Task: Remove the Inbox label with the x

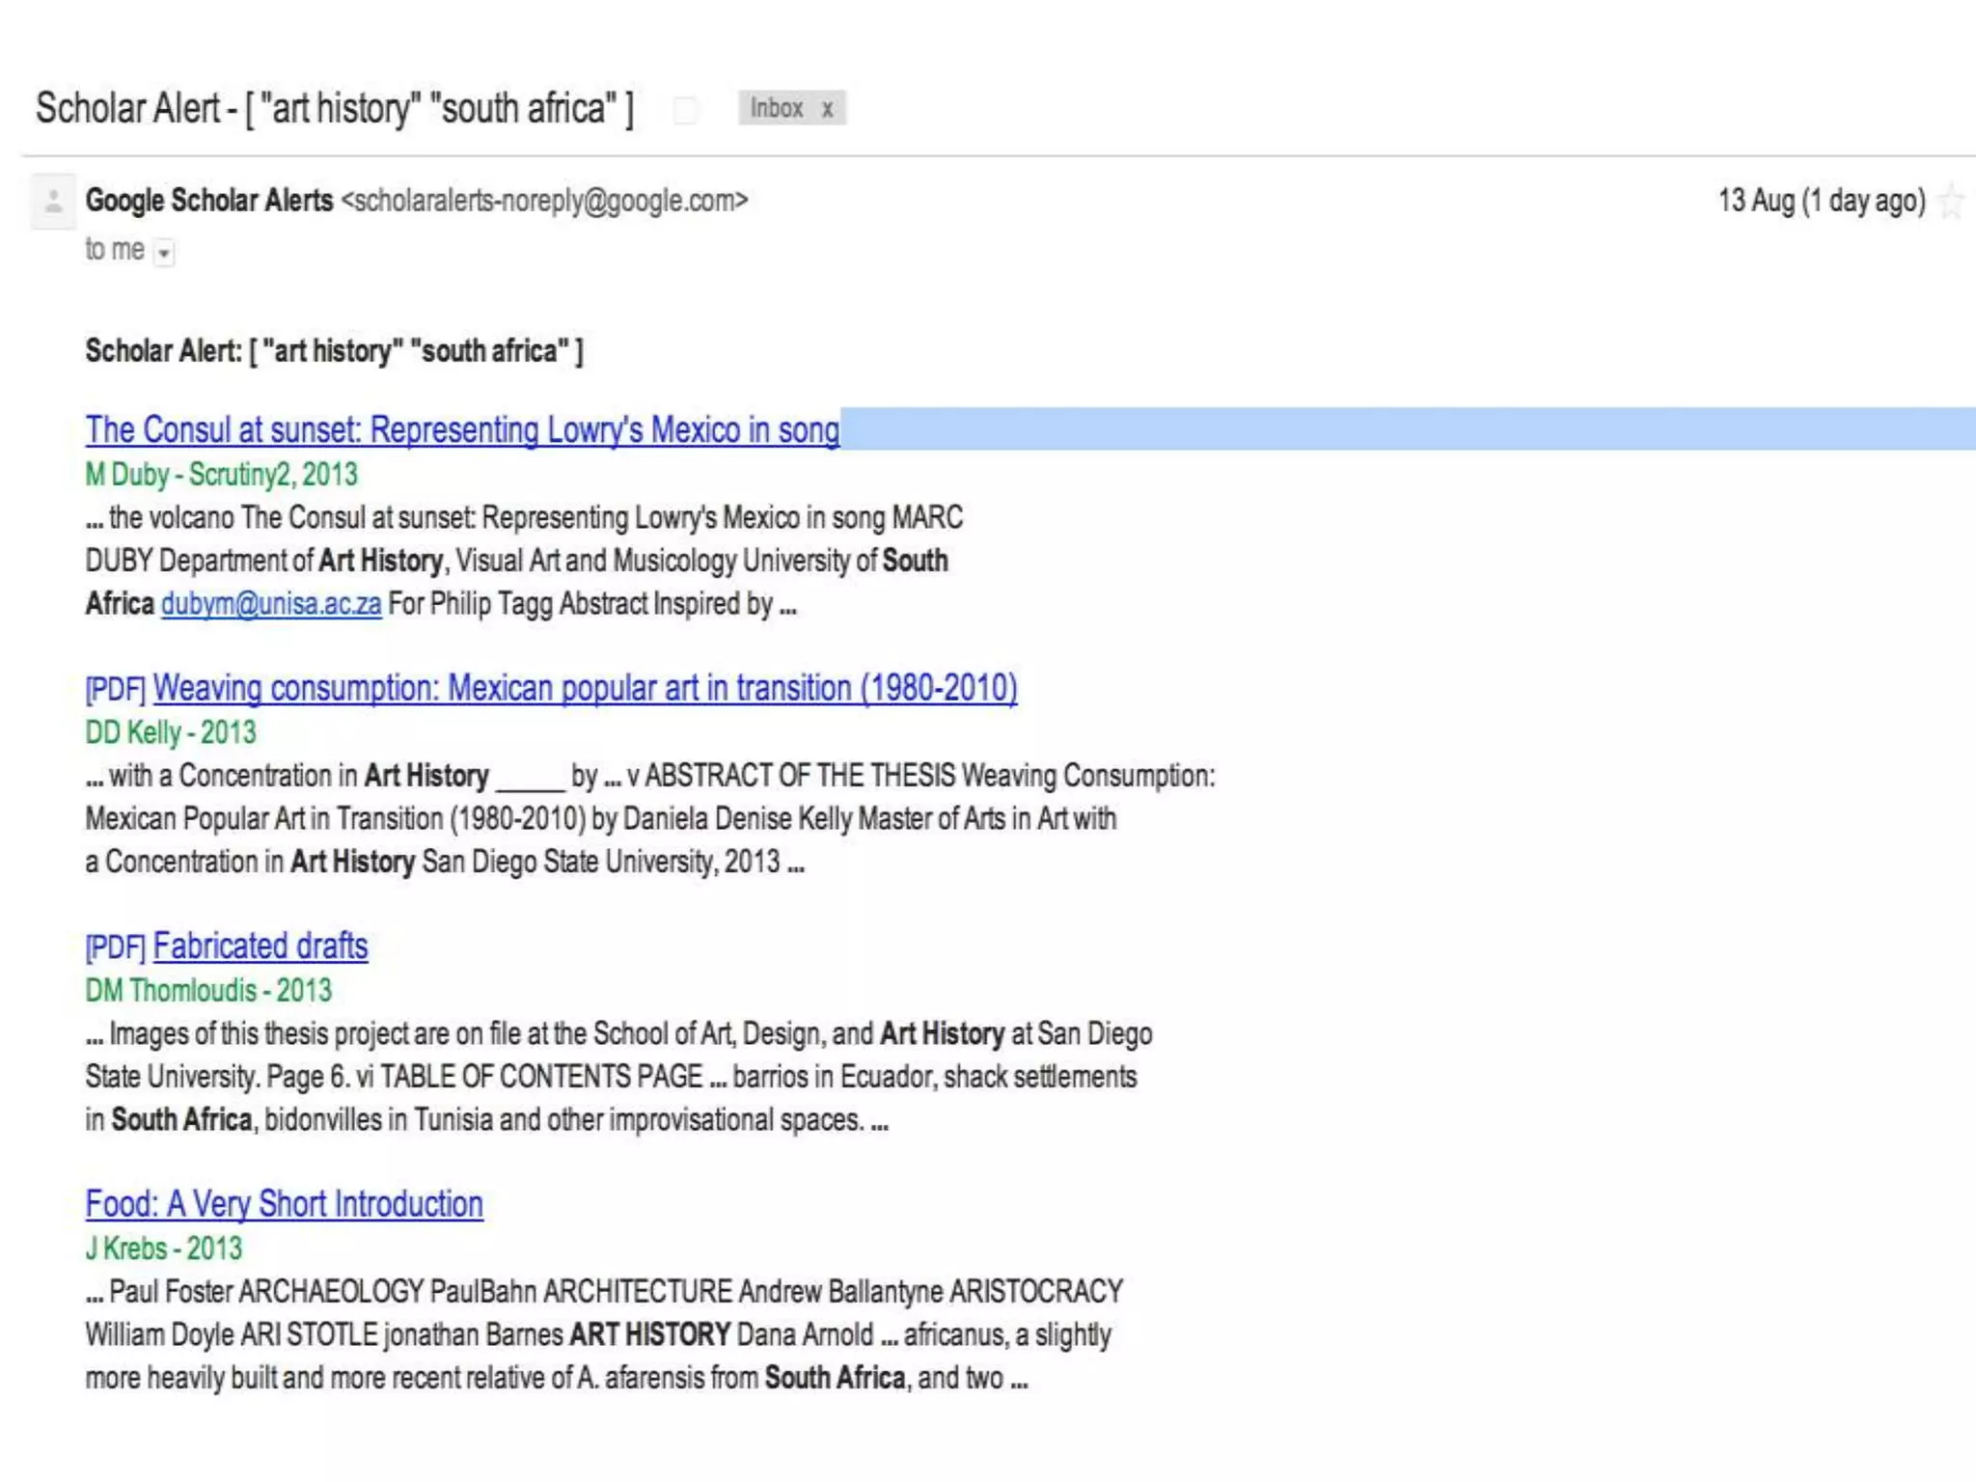Action: pyautogui.click(x=827, y=109)
